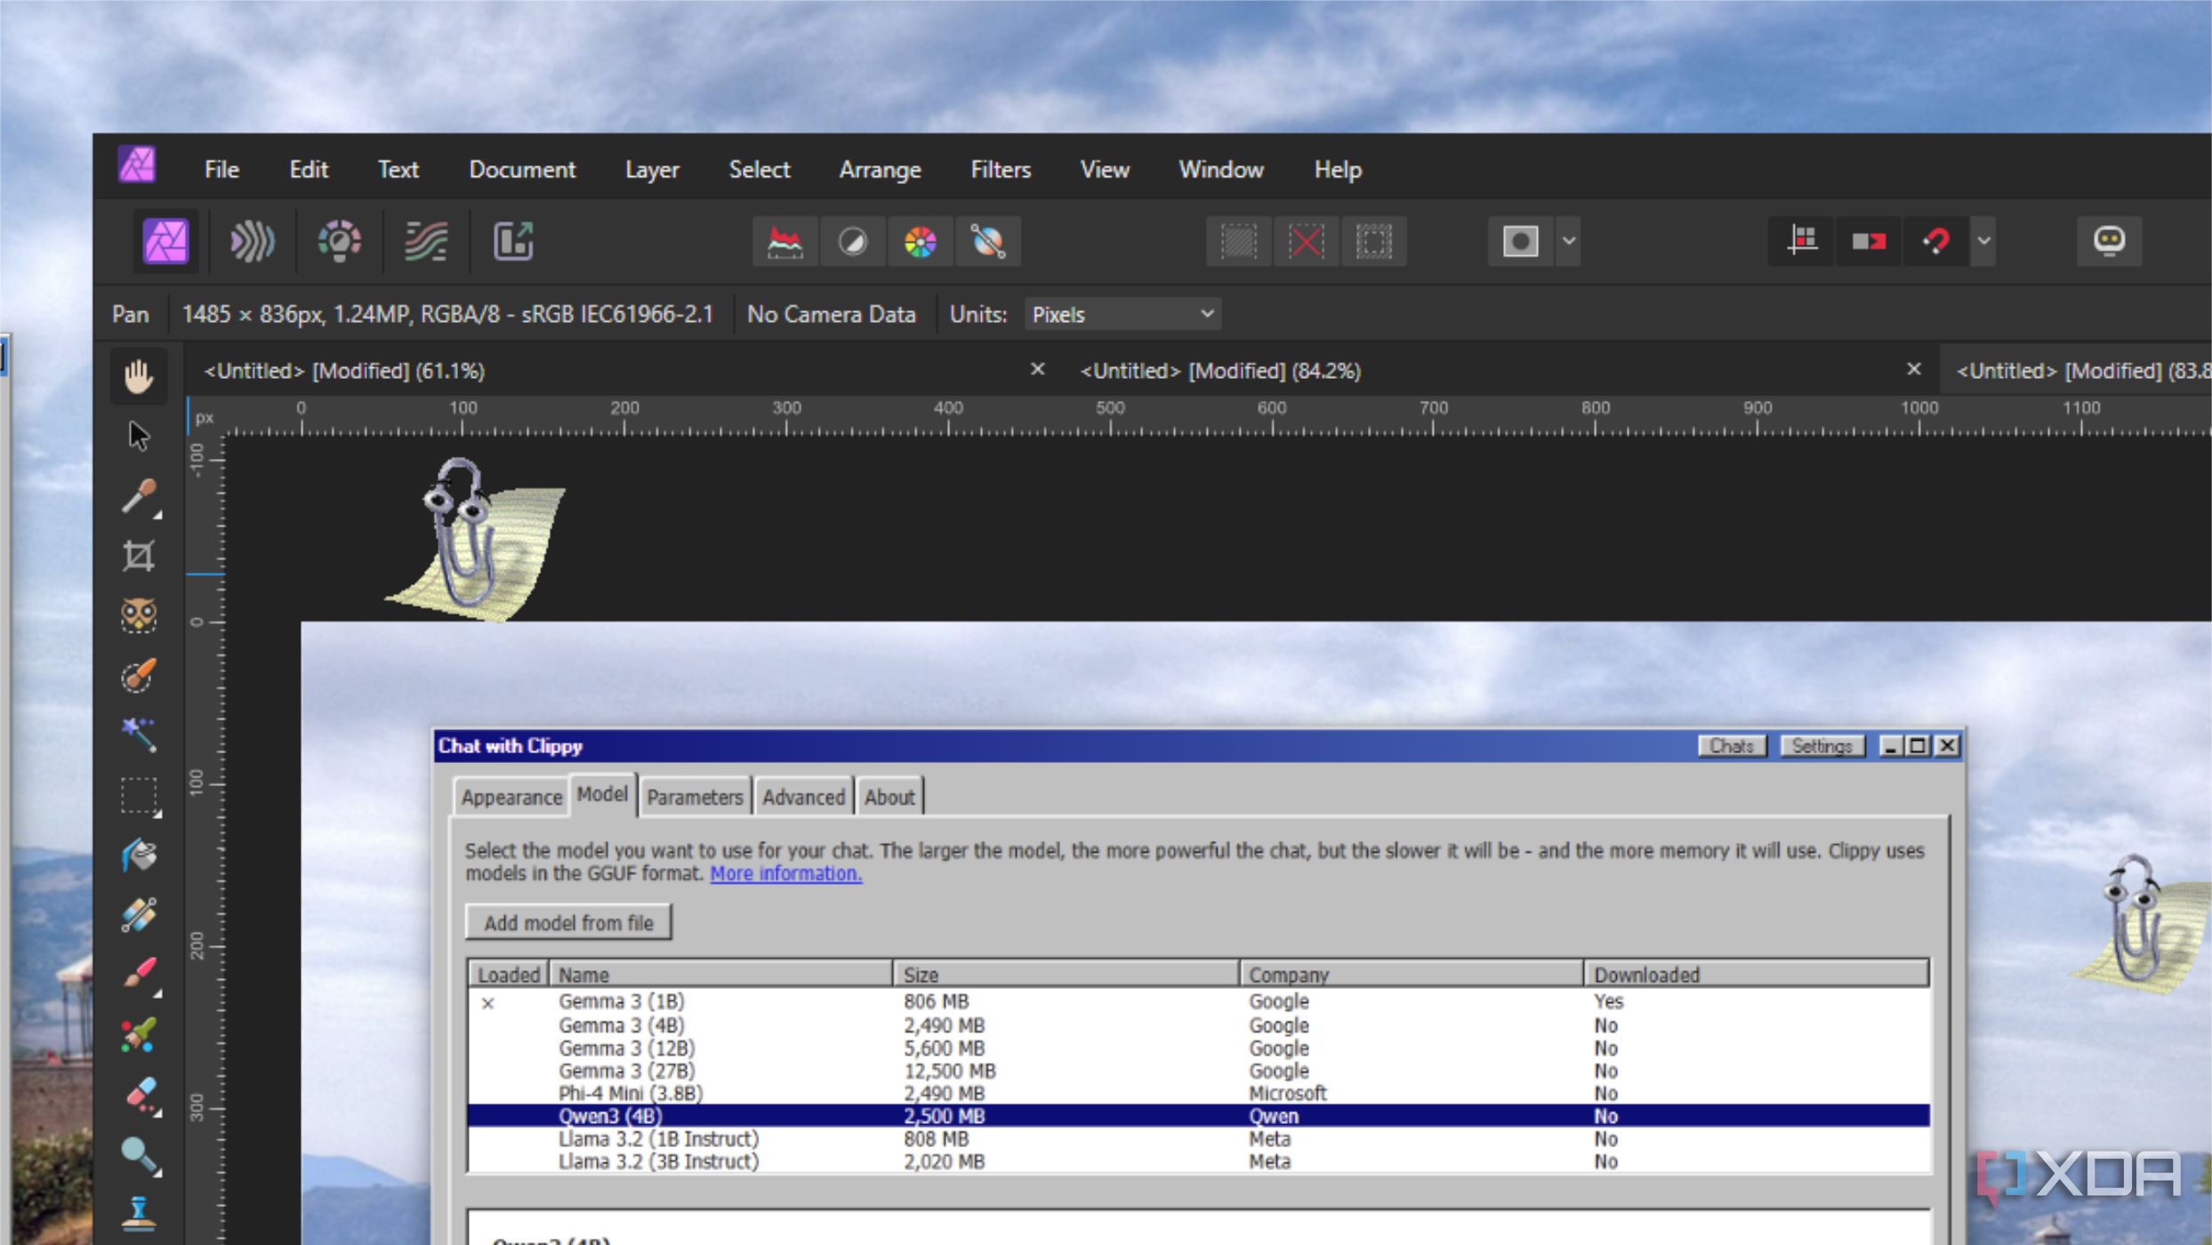Open the Assistant options robot icon
The height and width of the screenshot is (1245, 2212).
(2109, 241)
